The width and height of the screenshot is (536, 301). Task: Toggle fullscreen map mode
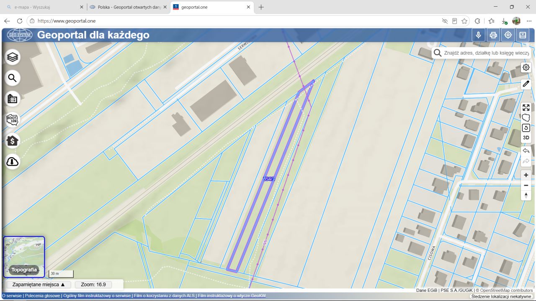[526, 107]
